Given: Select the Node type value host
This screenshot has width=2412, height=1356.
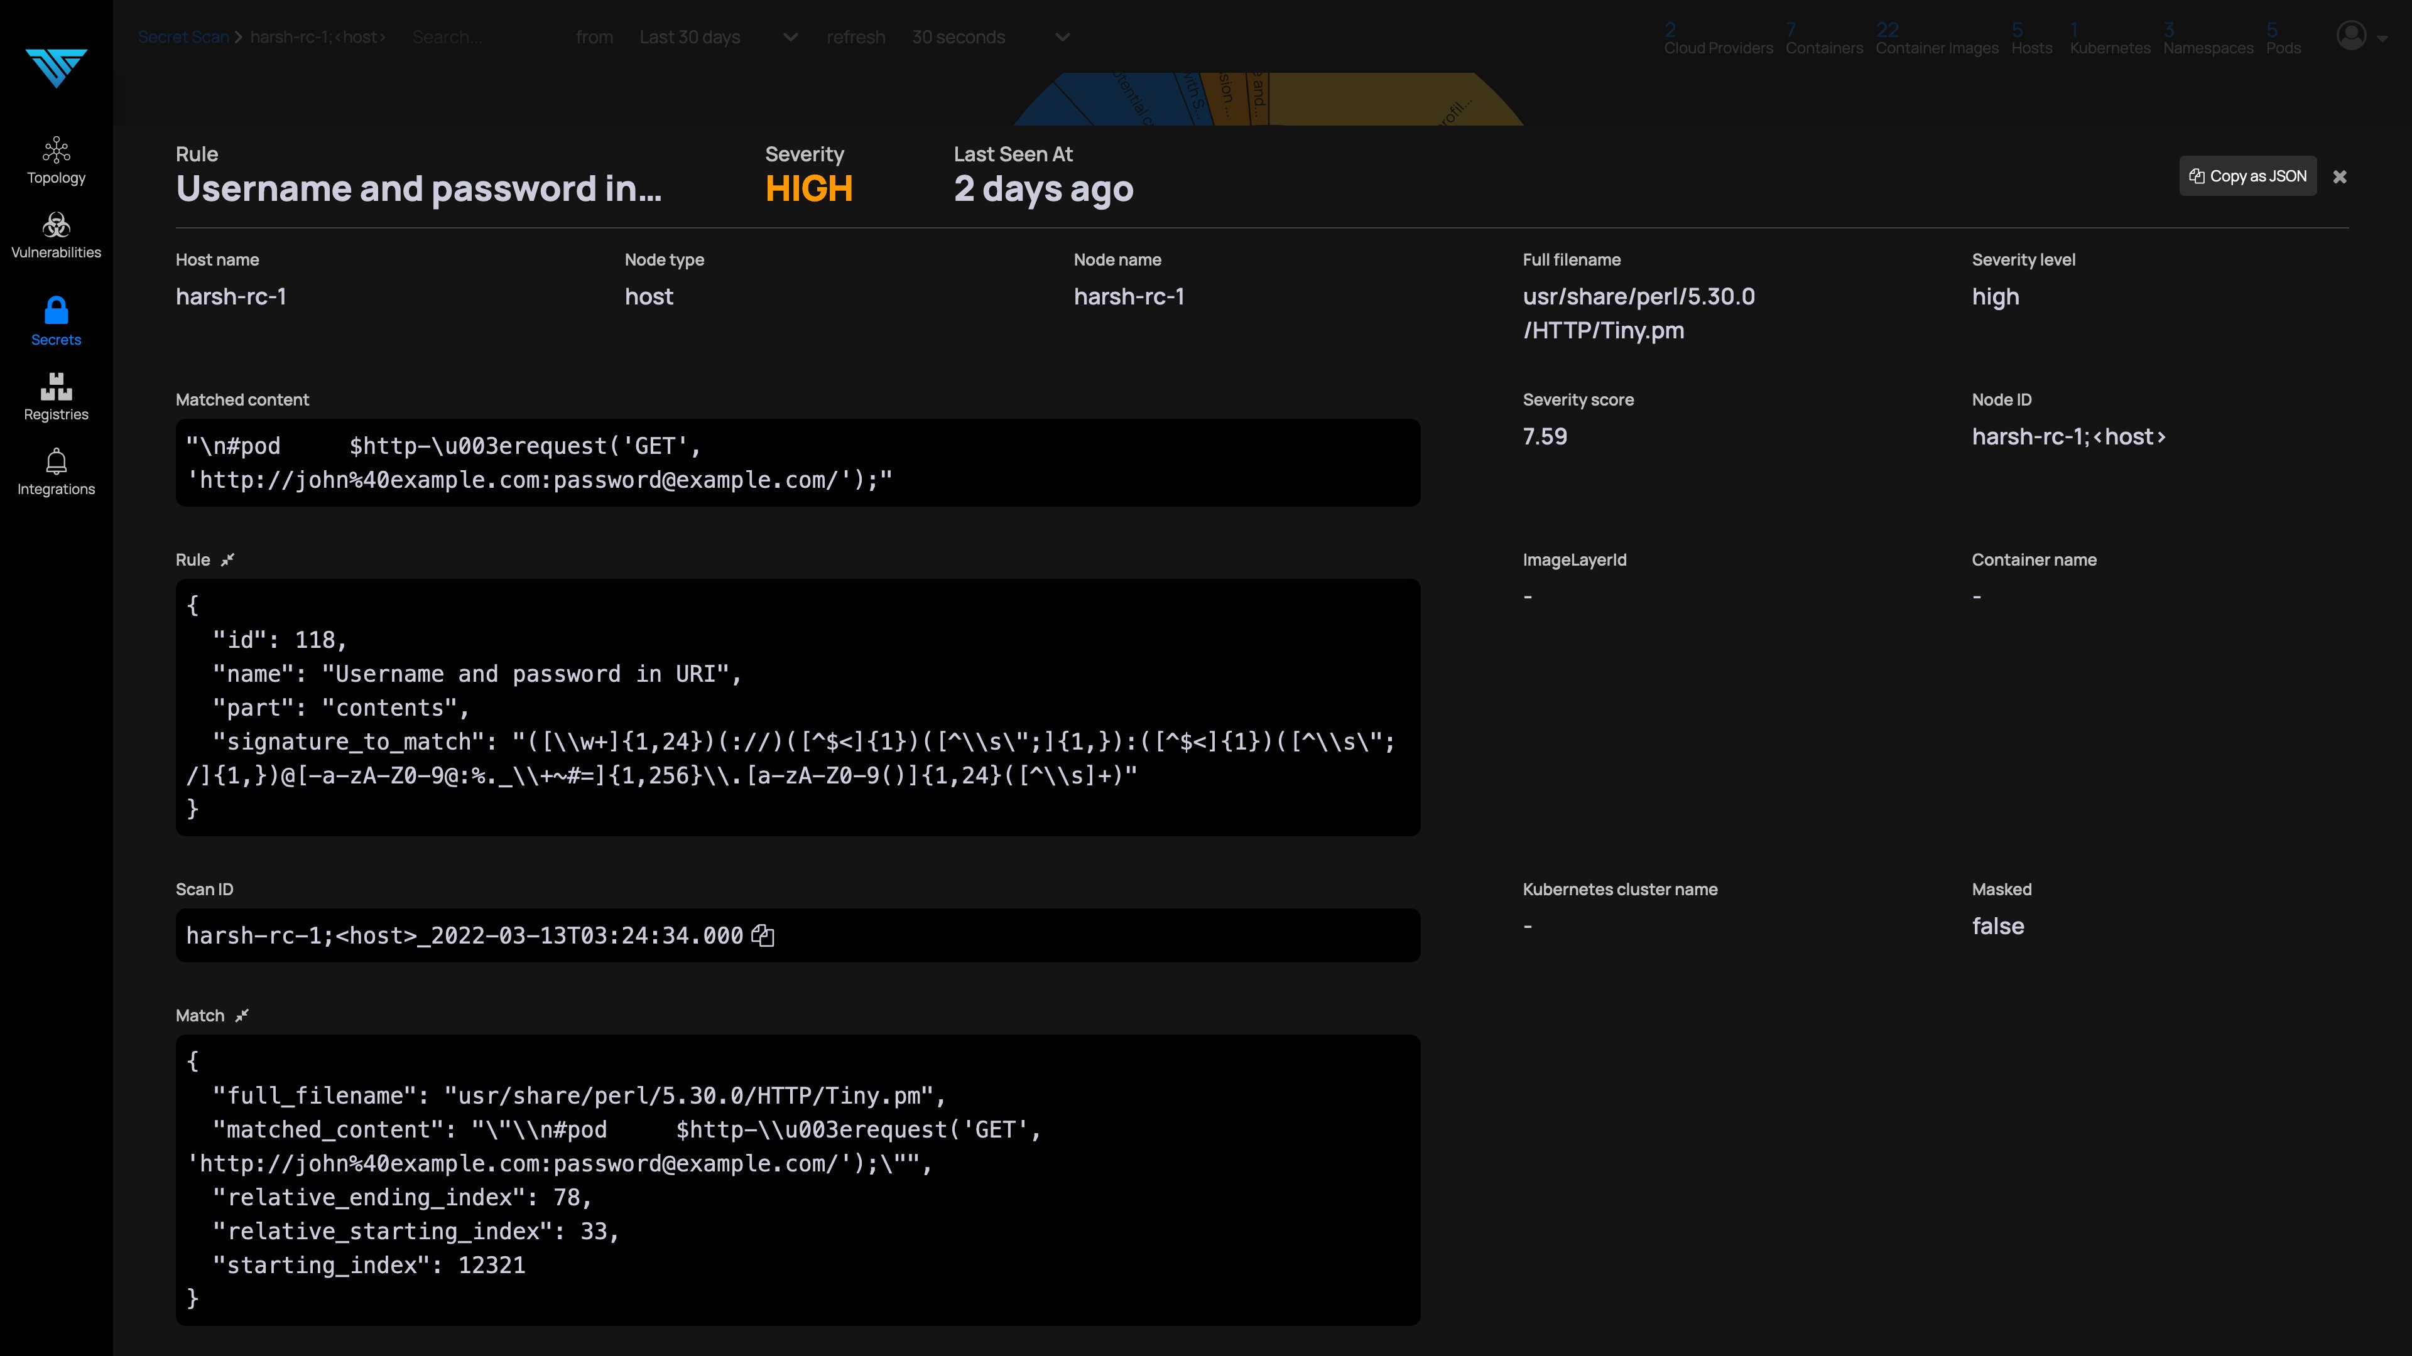Looking at the screenshot, I should (649, 297).
